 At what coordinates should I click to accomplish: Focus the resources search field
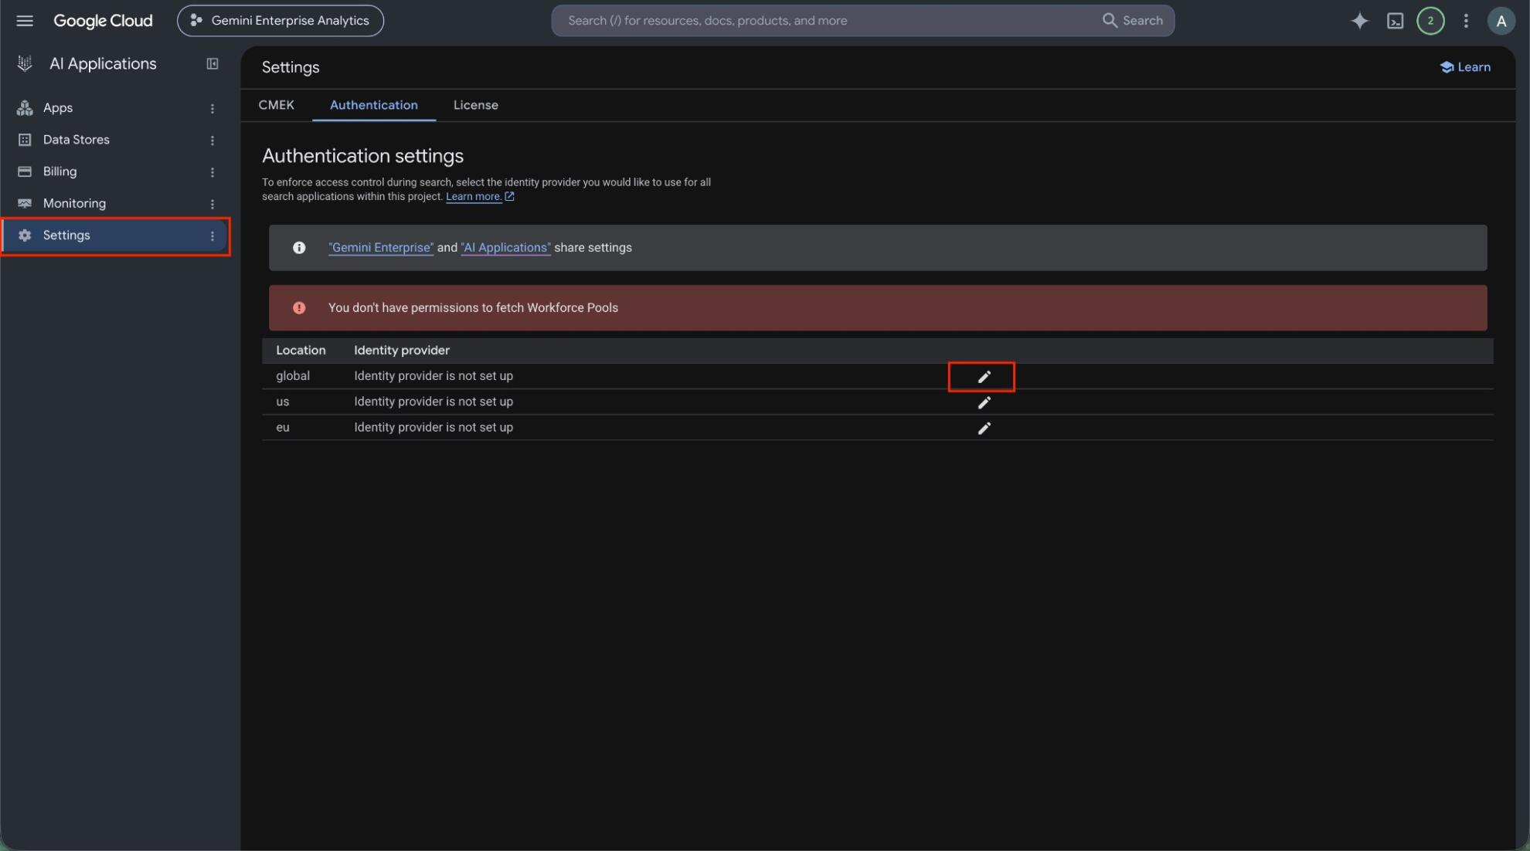click(827, 21)
